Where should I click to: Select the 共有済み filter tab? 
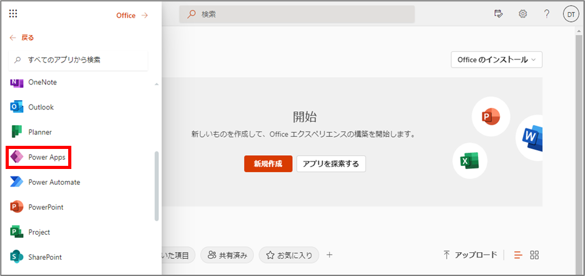point(227,255)
